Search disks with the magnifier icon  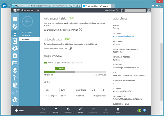pos(104,90)
